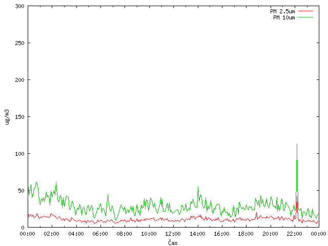The width and height of the screenshot is (328, 246).
Task: Click the 0 y-axis value
Action: pyautogui.click(x=23, y=228)
